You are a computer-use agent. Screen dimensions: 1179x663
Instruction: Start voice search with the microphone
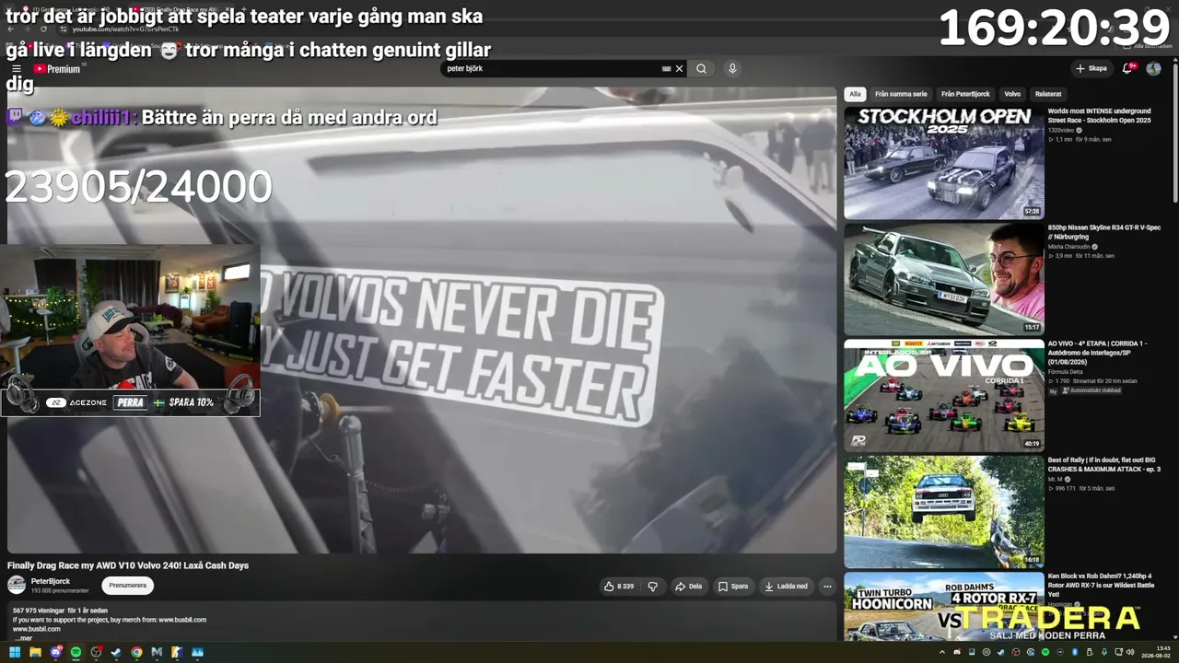(x=732, y=69)
